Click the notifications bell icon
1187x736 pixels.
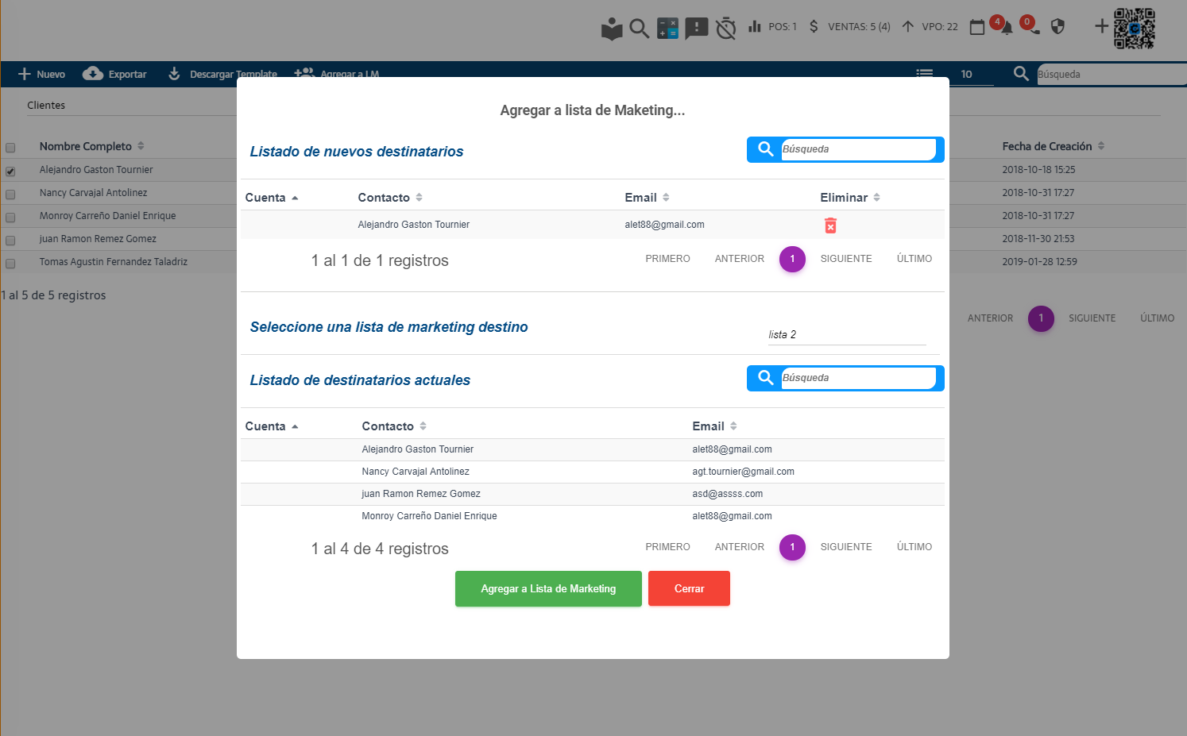click(x=1007, y=28)
